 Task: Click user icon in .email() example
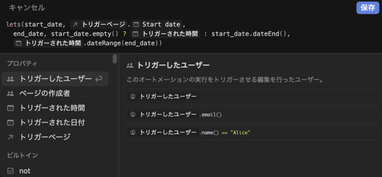coord(133,114)
